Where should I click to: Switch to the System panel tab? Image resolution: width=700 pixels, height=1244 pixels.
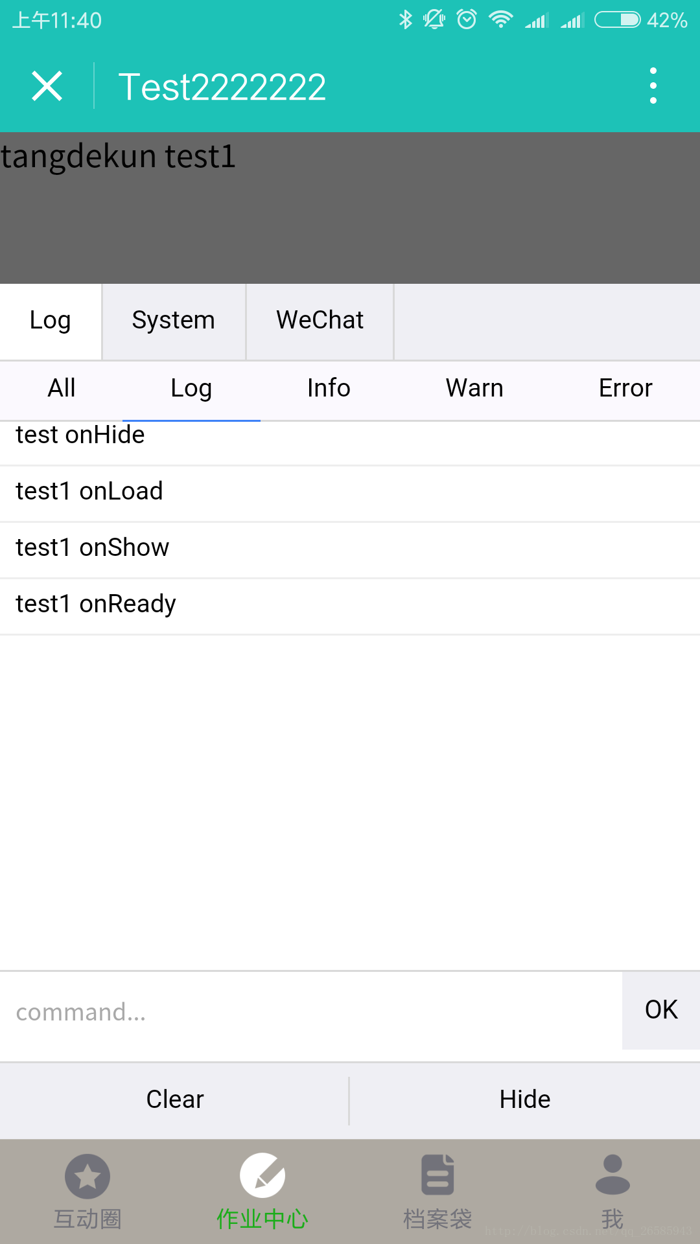174,321
